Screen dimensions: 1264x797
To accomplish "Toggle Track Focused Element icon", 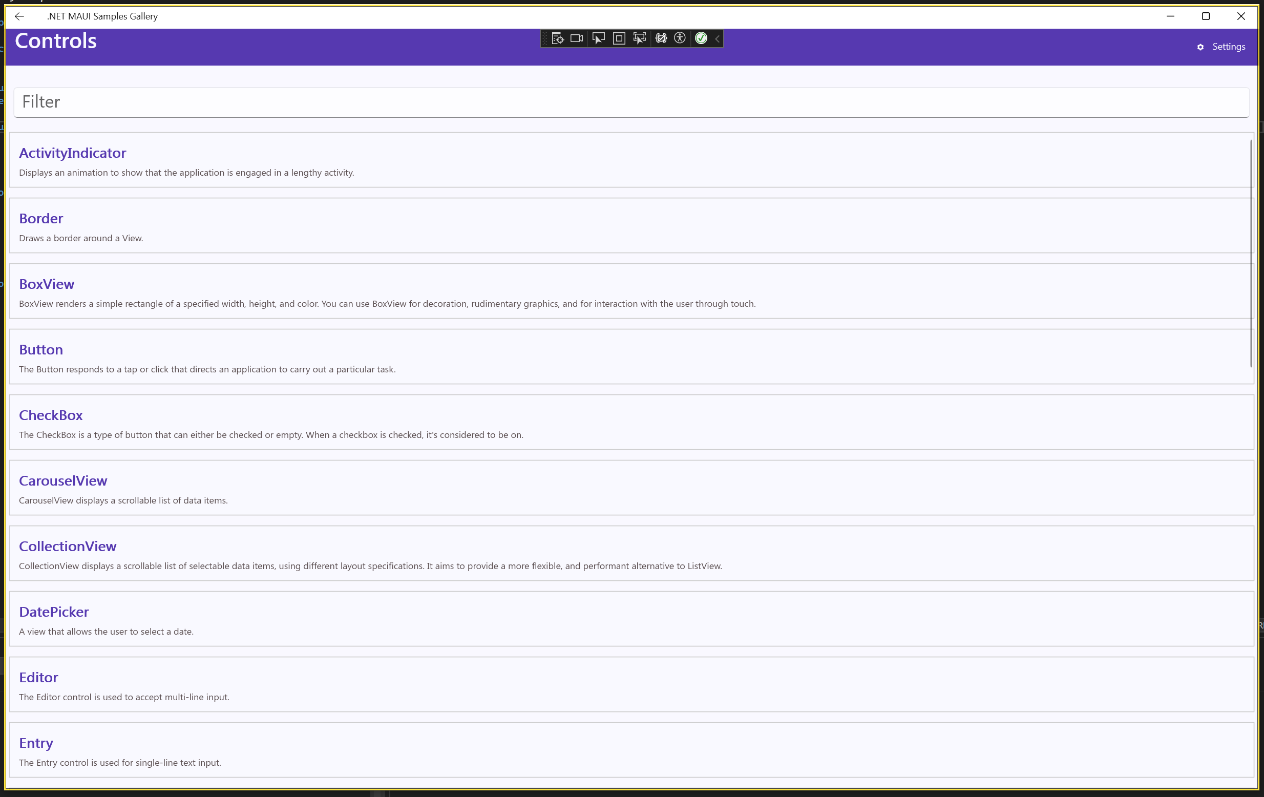I will pyautogui.click(x=639, y=38).
